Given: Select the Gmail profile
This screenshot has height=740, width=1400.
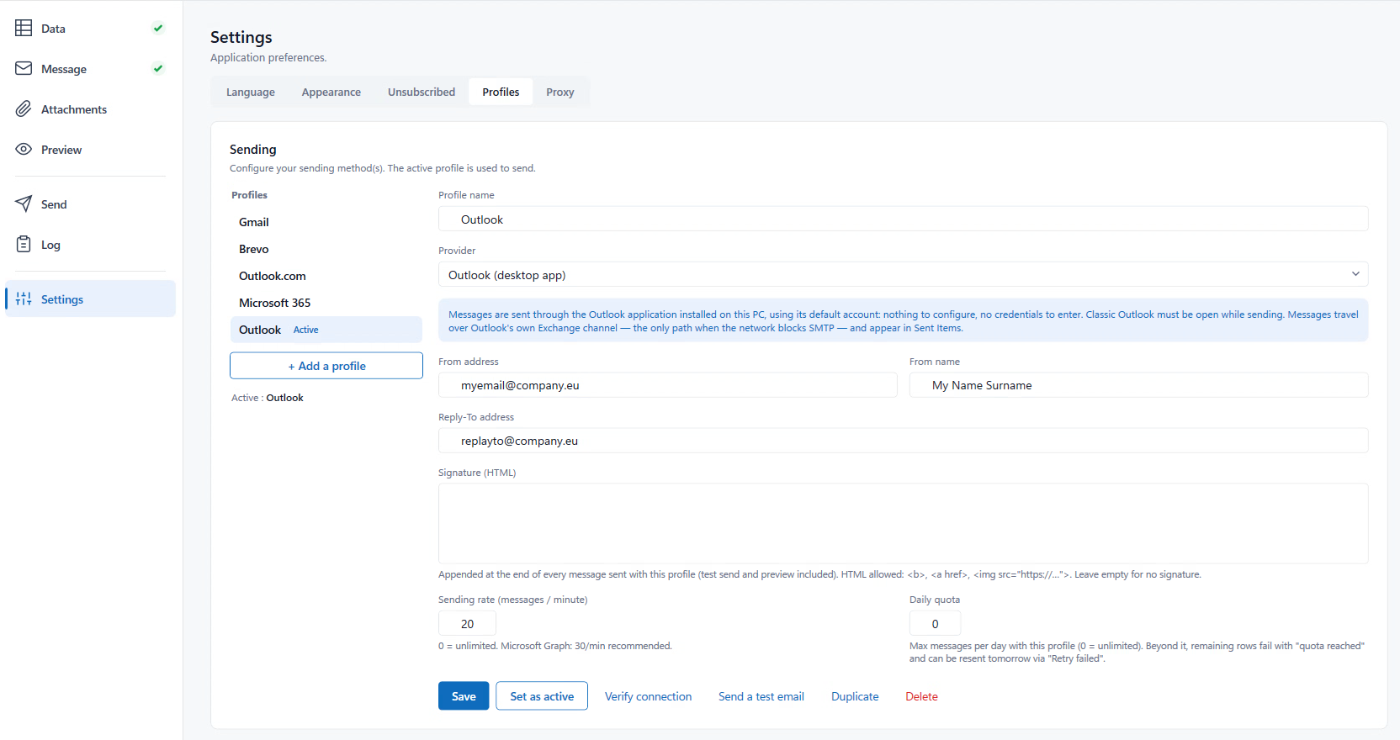Looking at the screenshot, I should click(x=326, y=222).
